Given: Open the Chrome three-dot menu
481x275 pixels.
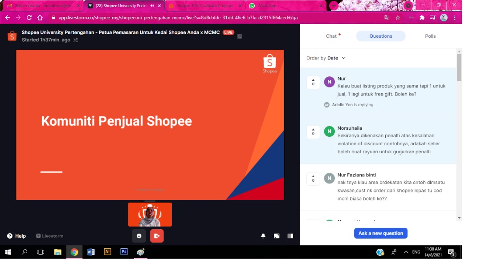Looking at the screenshot, I should pos(455,18).
